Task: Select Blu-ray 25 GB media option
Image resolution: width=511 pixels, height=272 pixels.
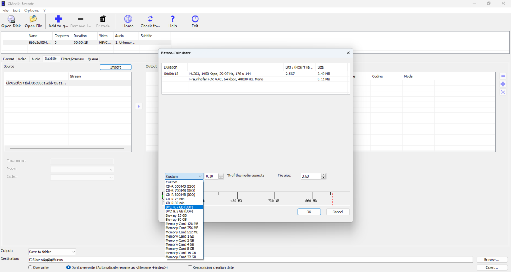Action: (176, 215)
